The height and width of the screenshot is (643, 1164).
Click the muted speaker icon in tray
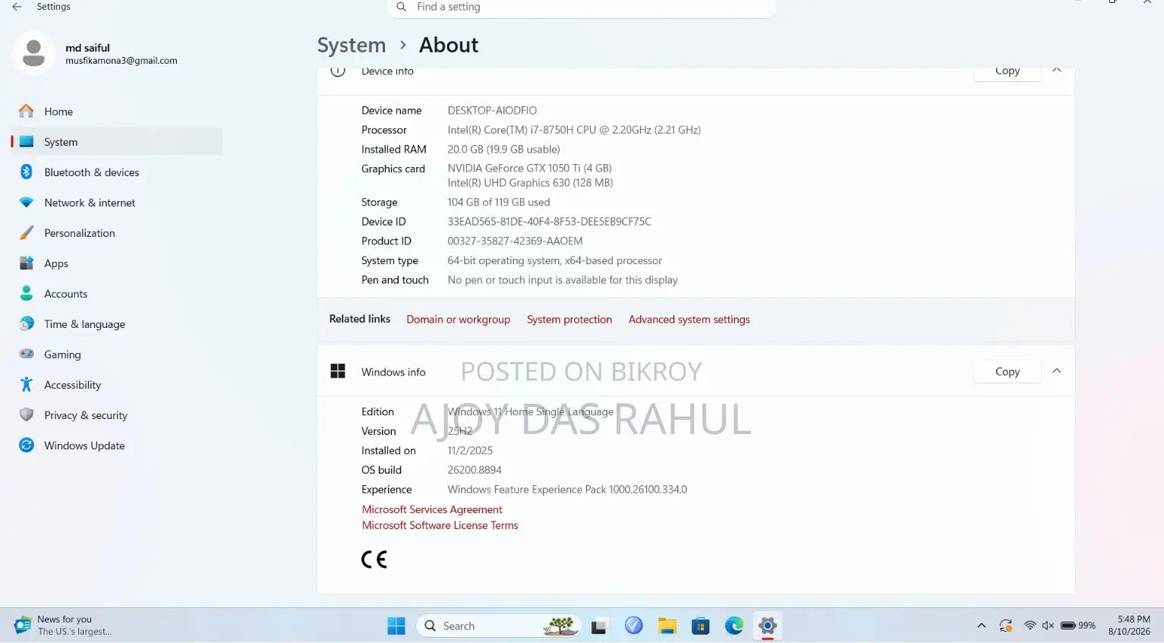tap(1049, 626)
